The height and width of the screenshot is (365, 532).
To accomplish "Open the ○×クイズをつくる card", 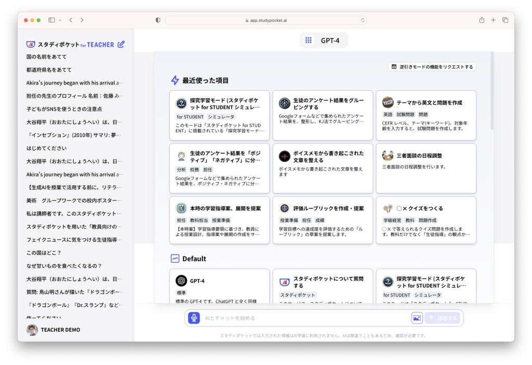I will (x=426, y=220).
